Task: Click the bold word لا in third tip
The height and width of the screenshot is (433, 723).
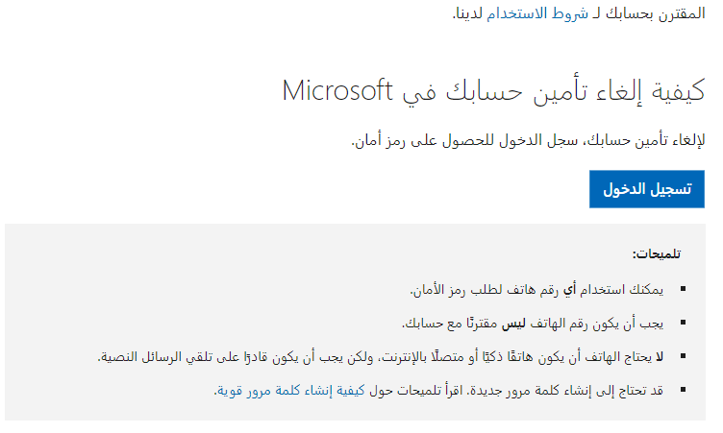Action: (659, 357)
